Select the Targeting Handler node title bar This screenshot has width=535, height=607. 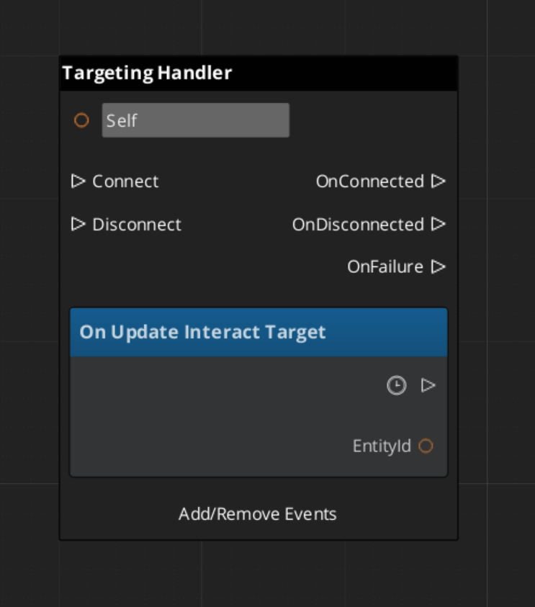(258, 73)
